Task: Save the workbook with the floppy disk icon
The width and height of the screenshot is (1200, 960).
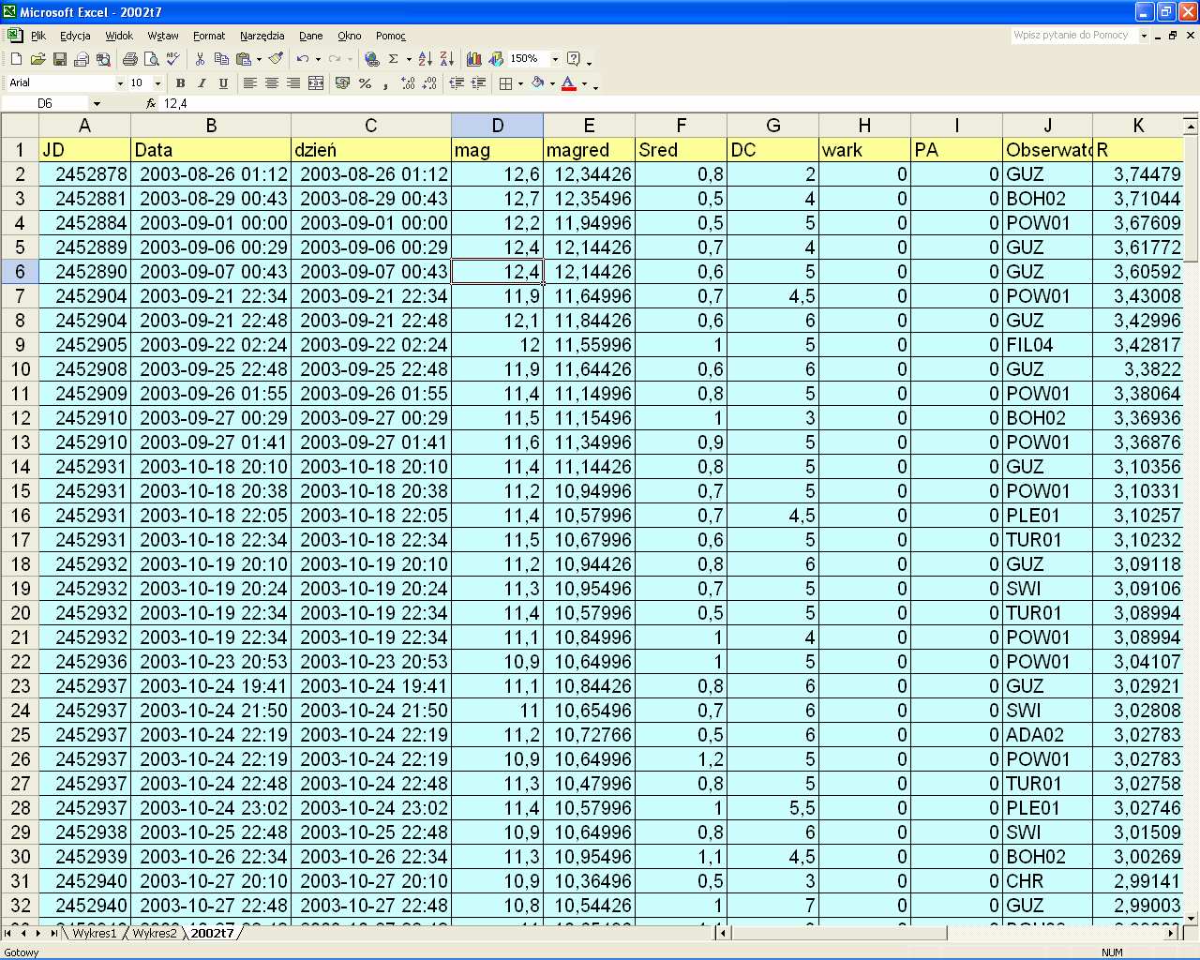Action: pos(59,59)
